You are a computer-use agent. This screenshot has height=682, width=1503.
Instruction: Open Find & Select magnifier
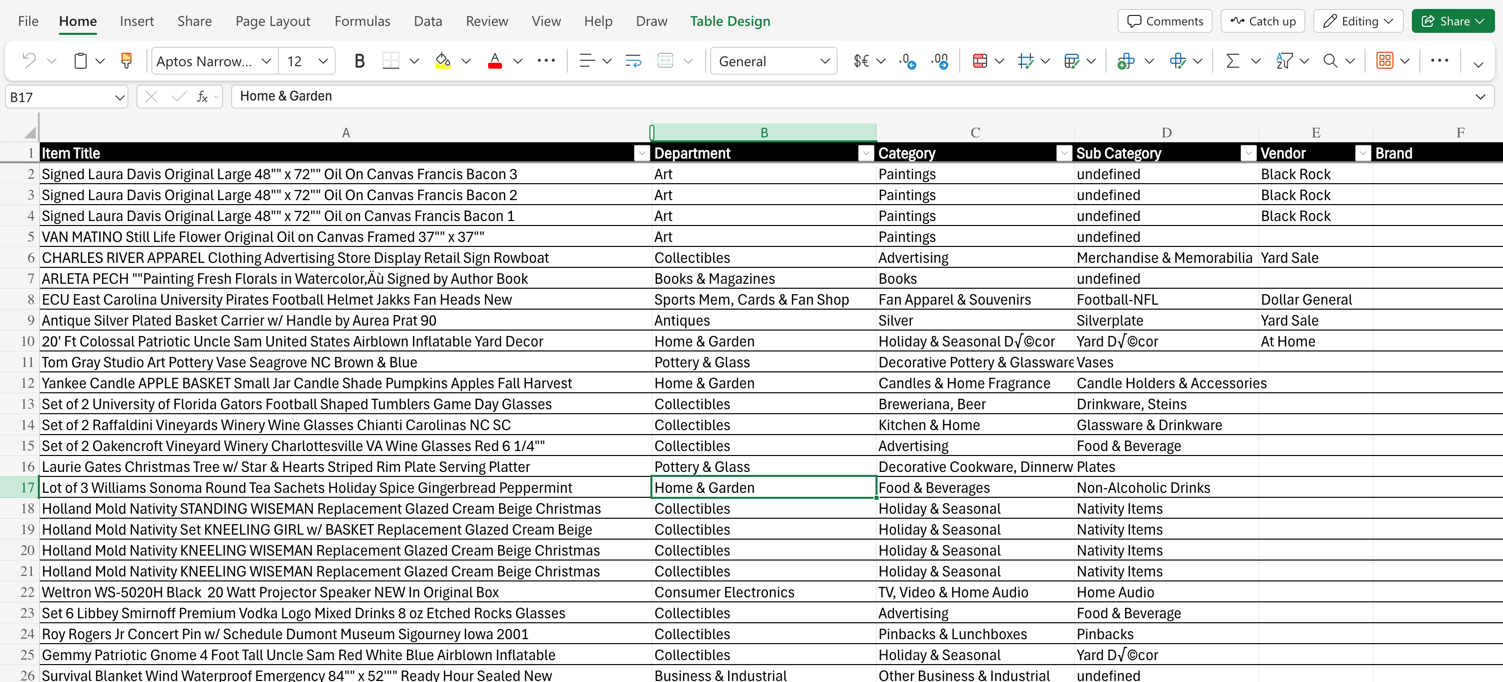(x=1330, y=61)
